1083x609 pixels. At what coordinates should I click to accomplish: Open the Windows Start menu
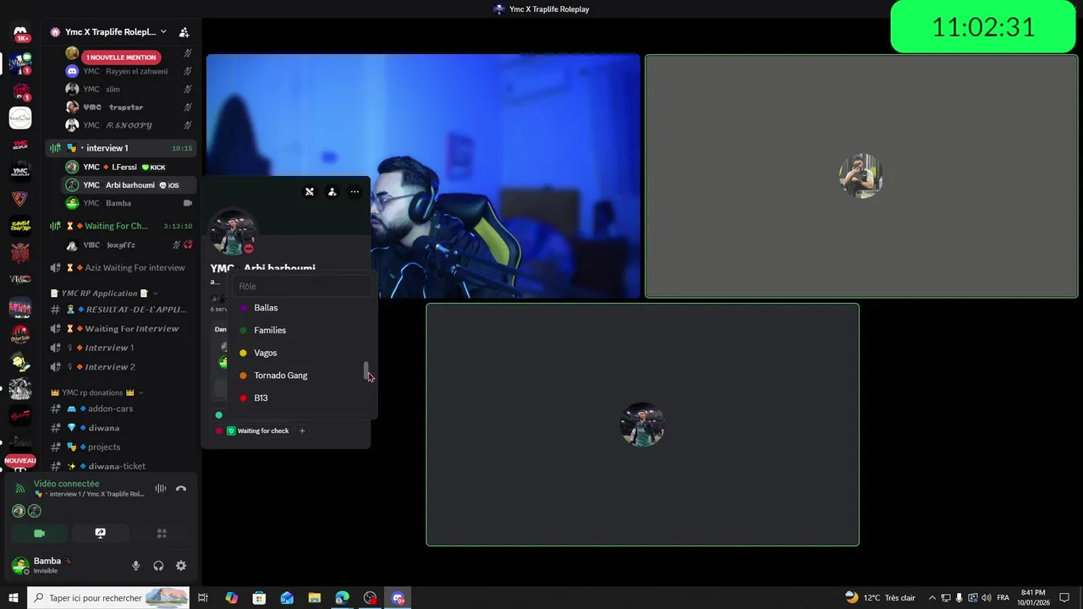click(14, 598)
